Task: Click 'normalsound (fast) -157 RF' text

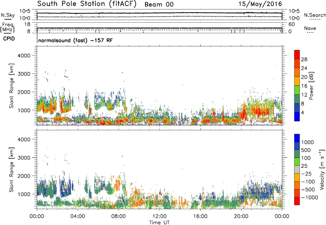Action: pyautogui.click(x=75, y=40)
